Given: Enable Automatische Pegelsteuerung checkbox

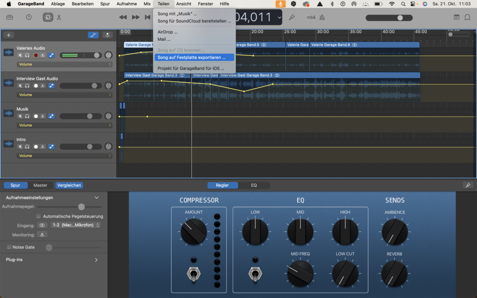Looking at the screenshot, I should (x=38, y=216).
